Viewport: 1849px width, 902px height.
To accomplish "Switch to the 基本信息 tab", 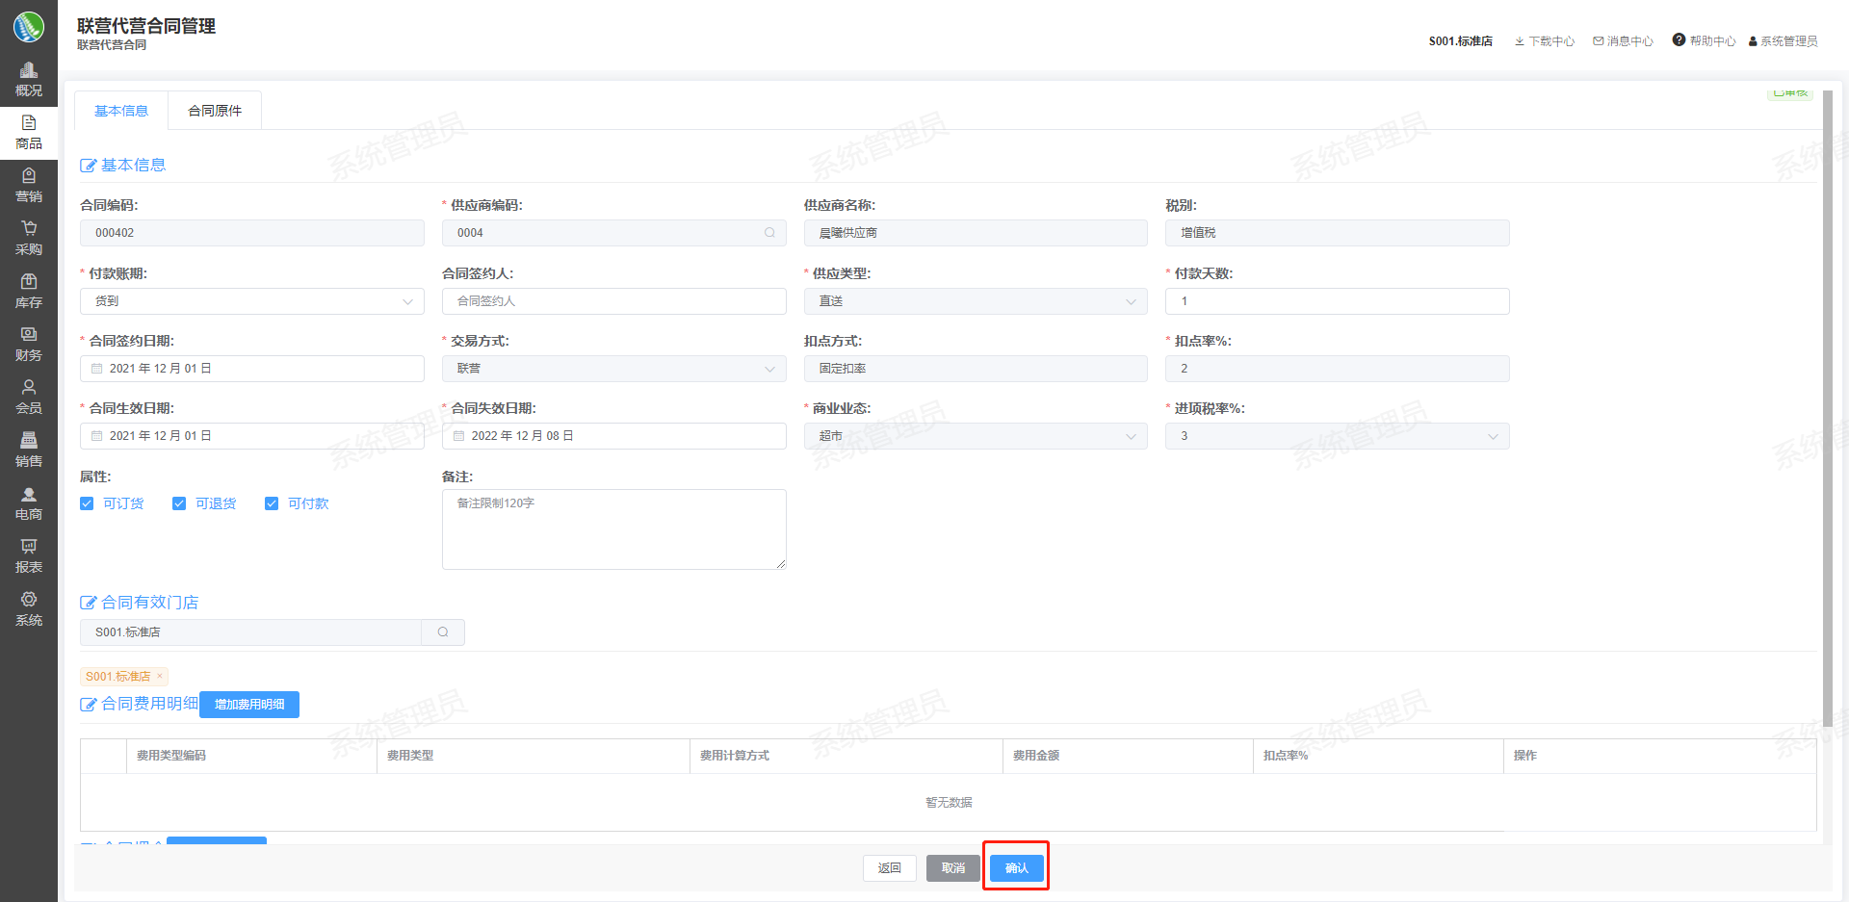I will pos(121,111).
